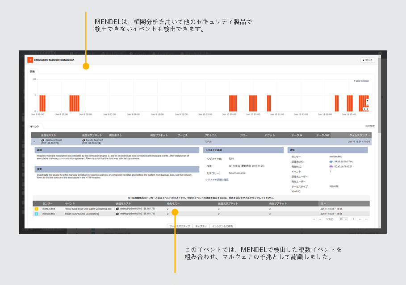Click the chart bar cluster near Jun 10 15:00
Image resolution: width=406 pixels, height=285 pixels.
(253, 103)
